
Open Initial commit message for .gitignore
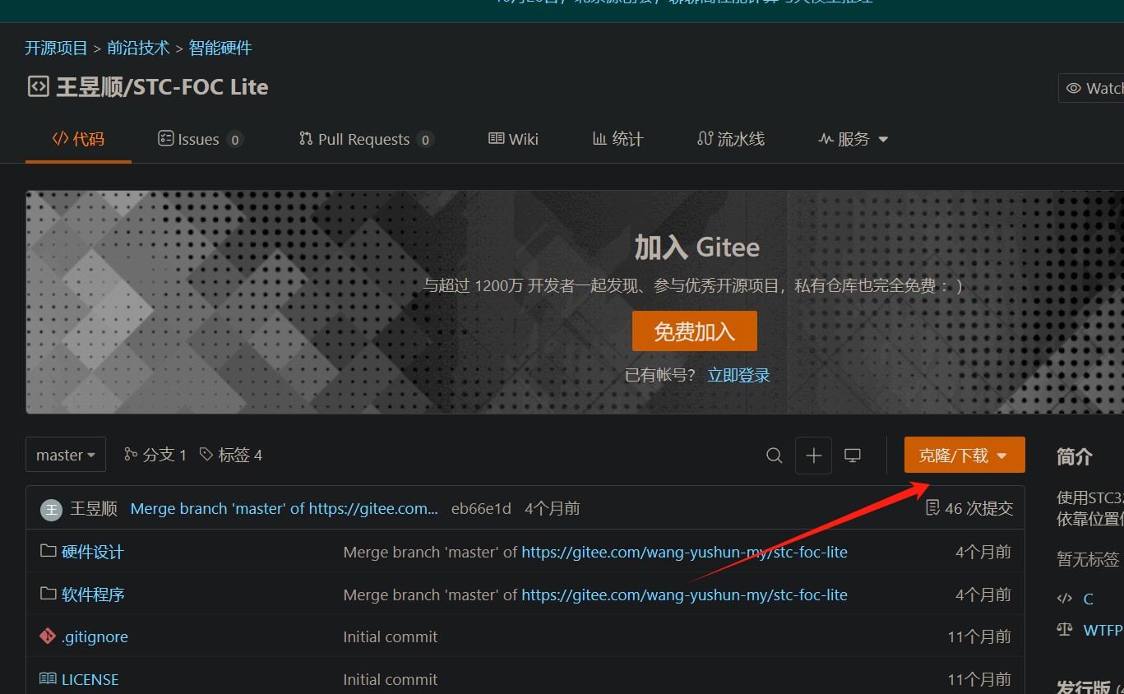(x=391, y=637)
